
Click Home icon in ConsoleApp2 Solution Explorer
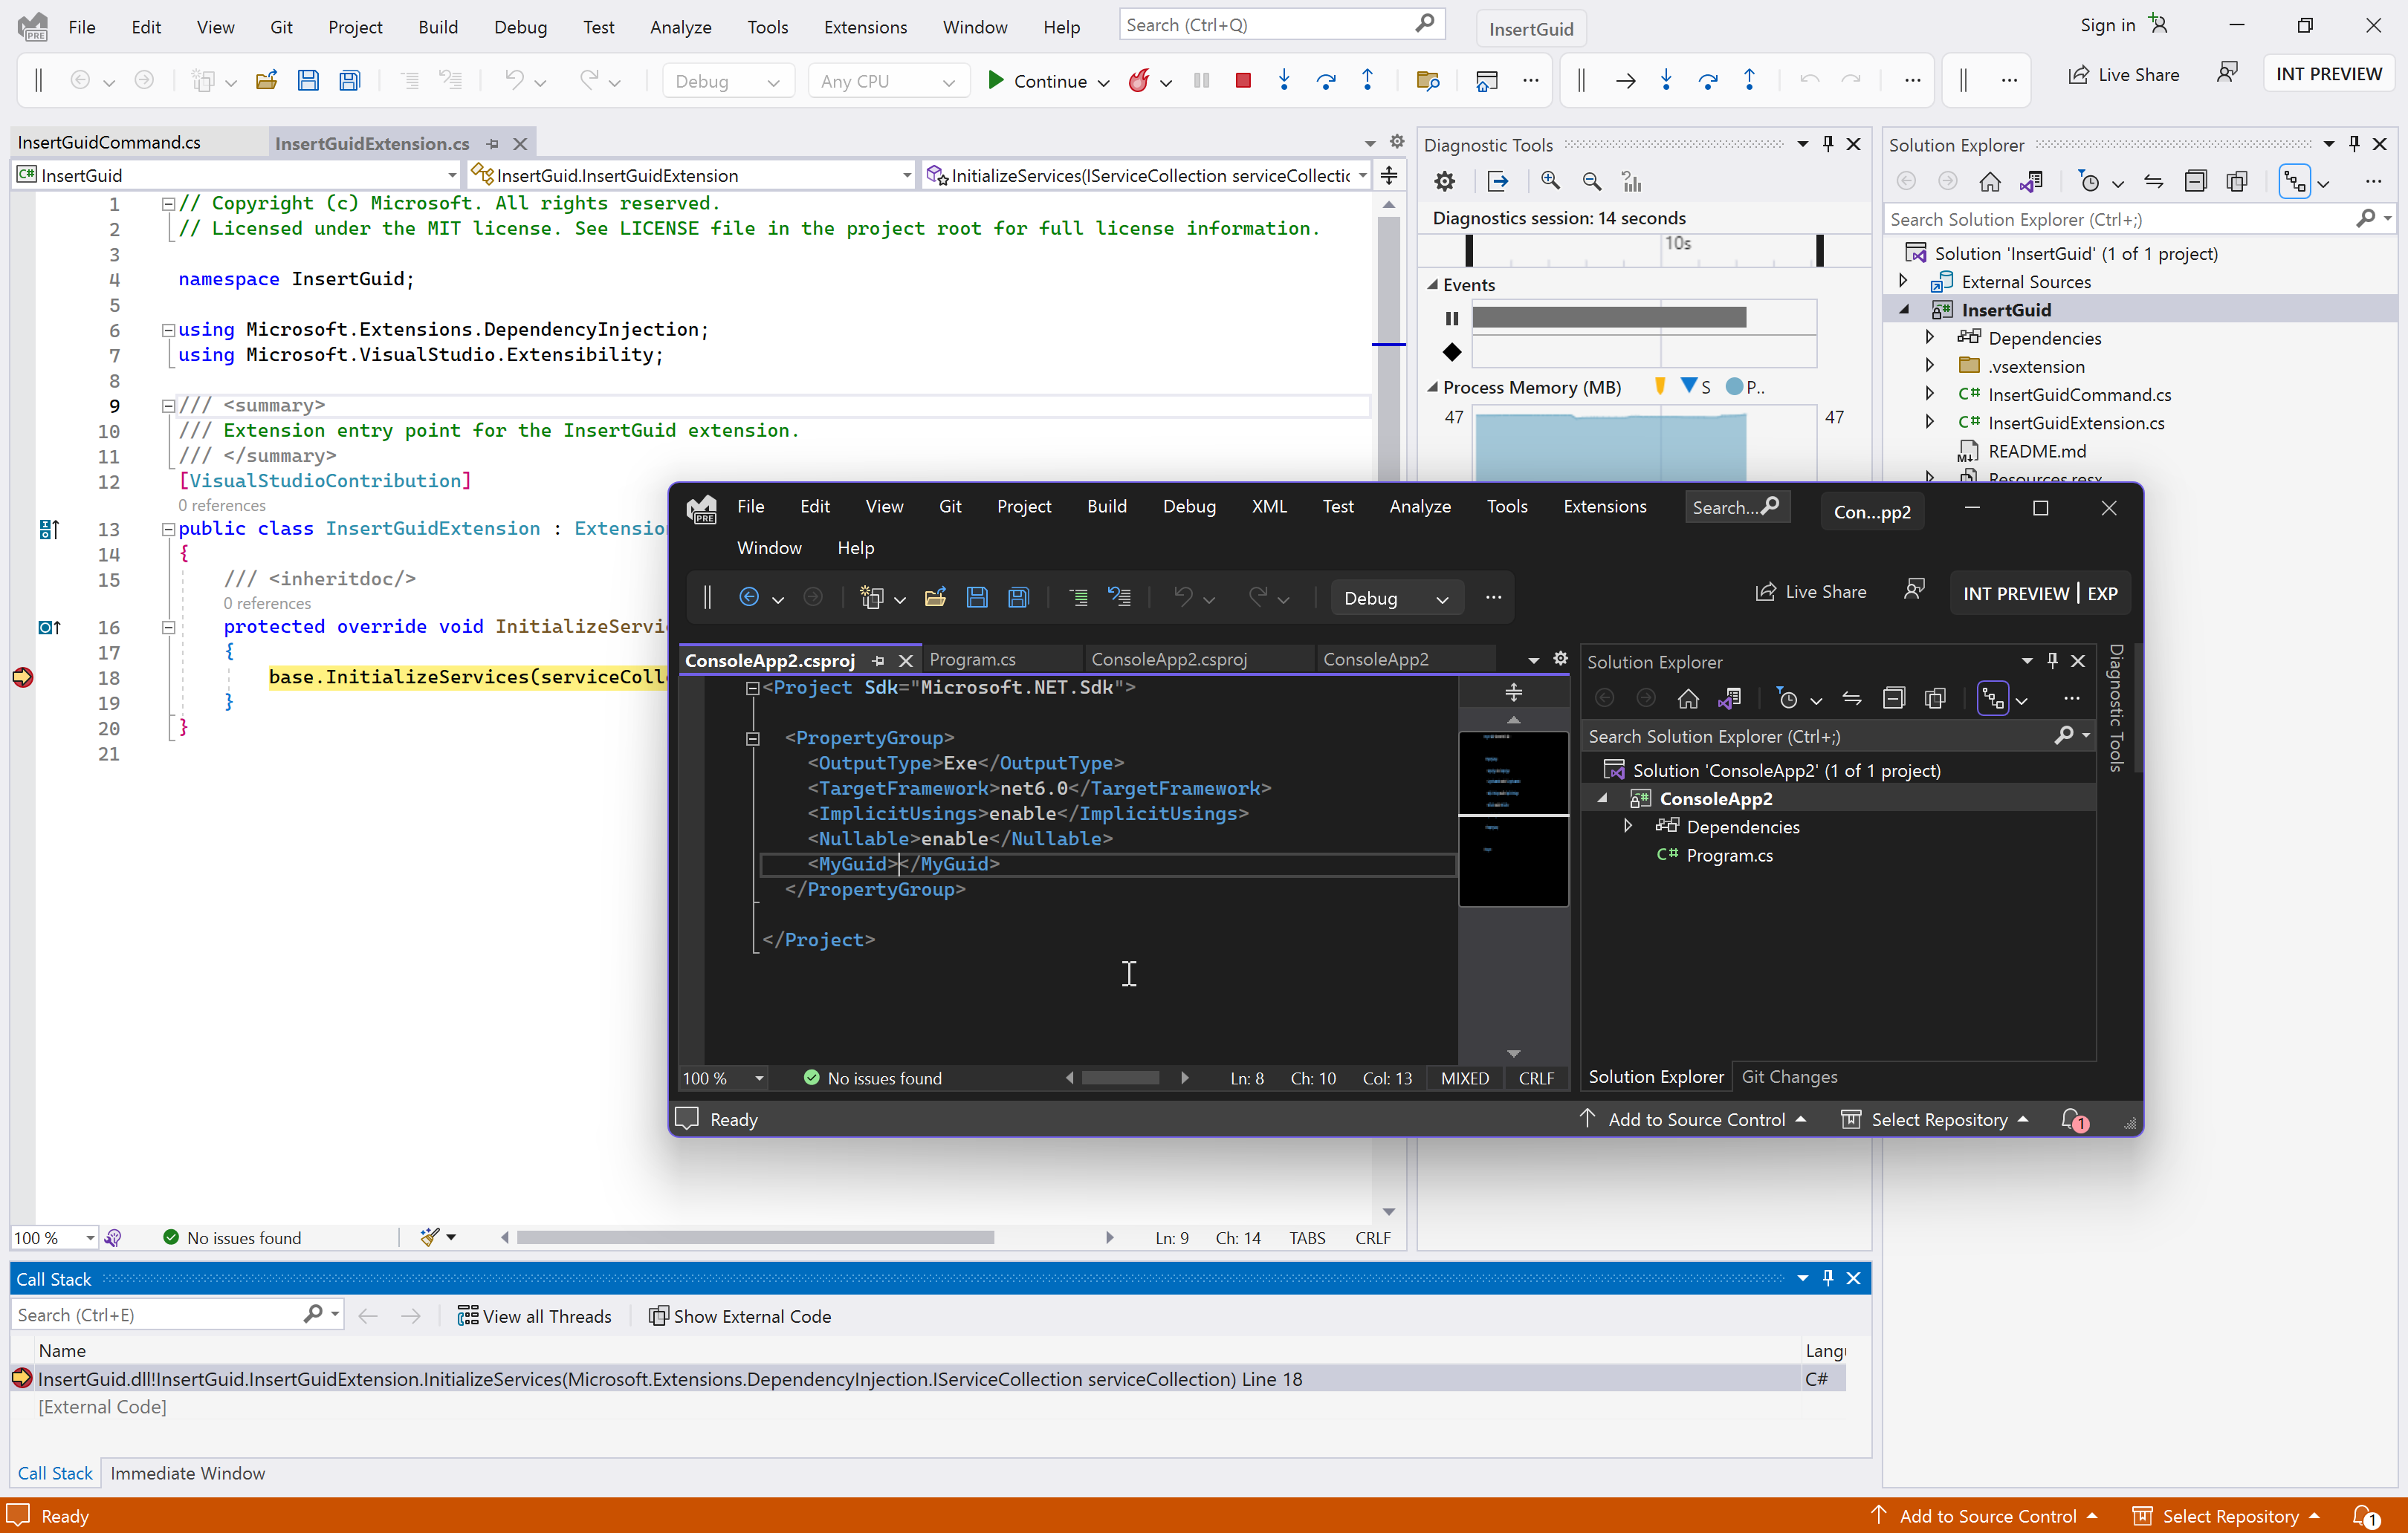1688,699
